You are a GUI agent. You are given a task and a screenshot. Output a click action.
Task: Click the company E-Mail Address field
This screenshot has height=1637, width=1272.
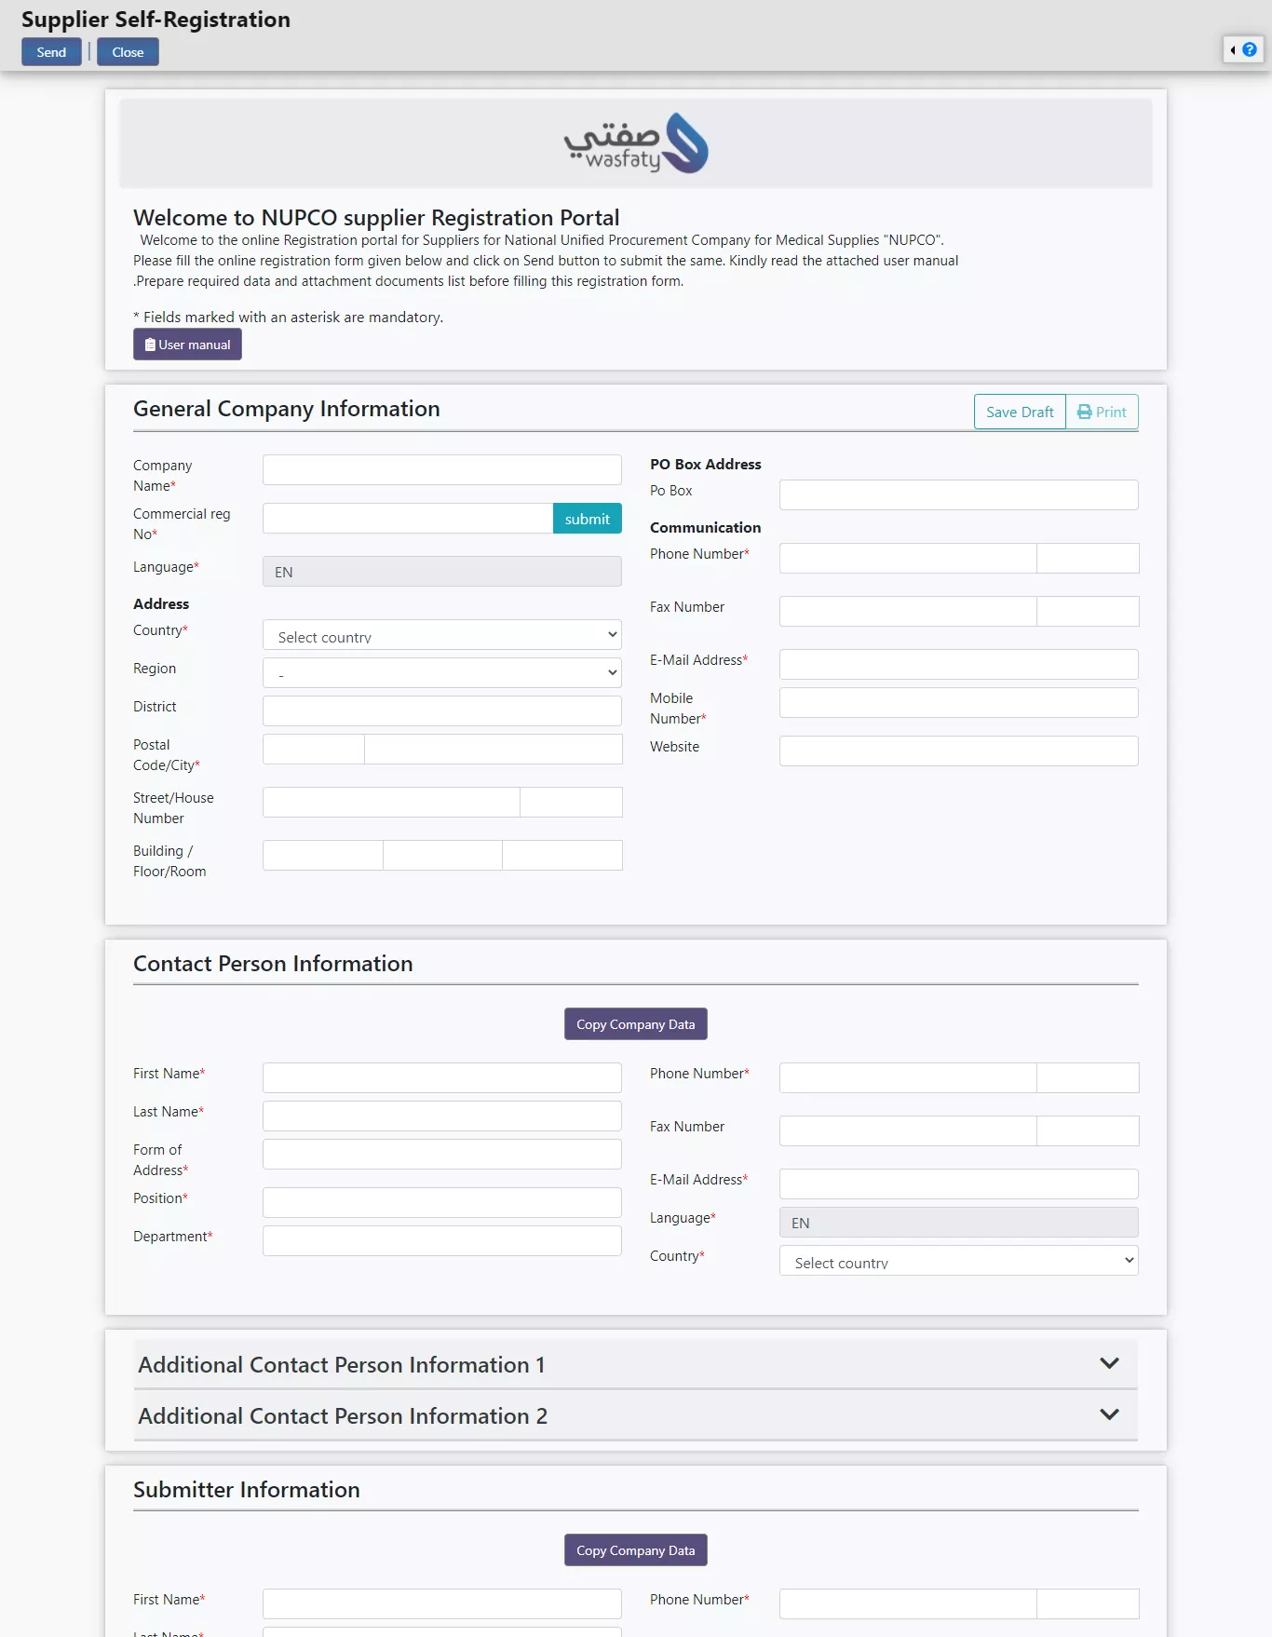pyautogui.click(x=958, y=665)
